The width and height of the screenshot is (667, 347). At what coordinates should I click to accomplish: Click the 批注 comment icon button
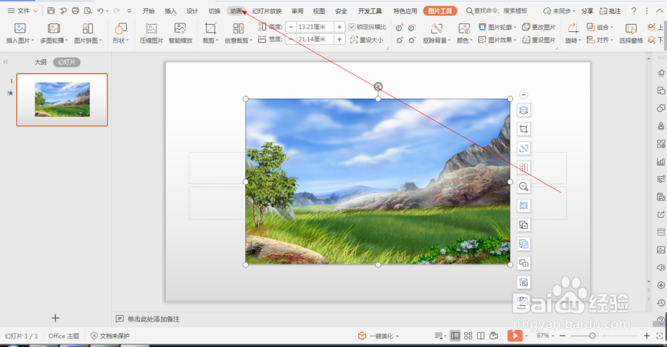[x=610, y=11]
